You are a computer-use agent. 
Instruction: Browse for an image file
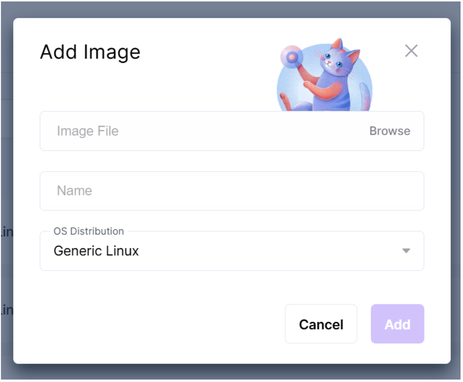click(390, 131)
